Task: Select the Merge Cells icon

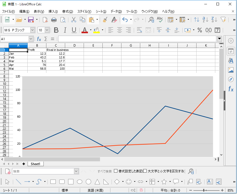Action: [x=148, y=30]
